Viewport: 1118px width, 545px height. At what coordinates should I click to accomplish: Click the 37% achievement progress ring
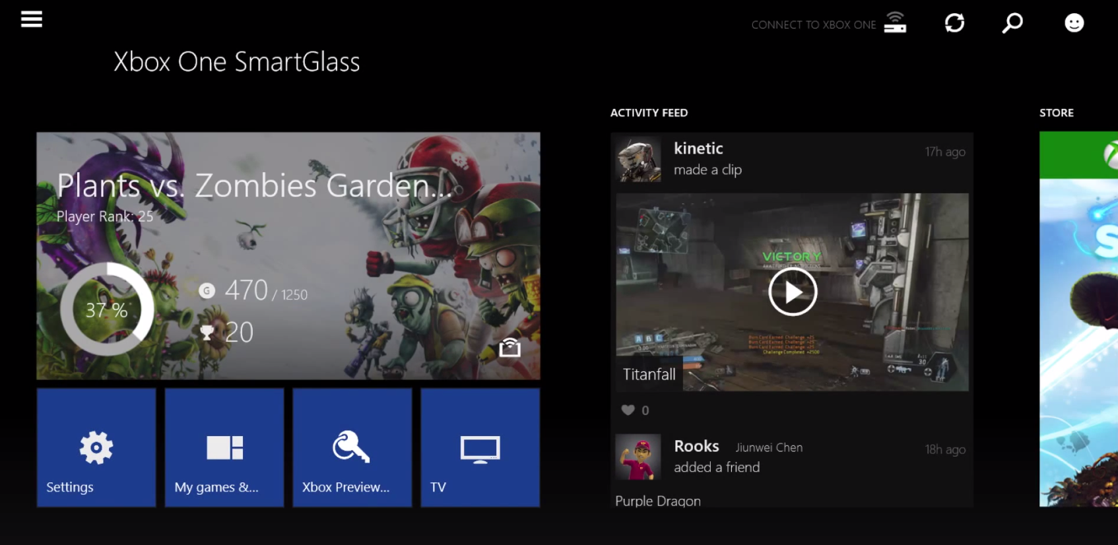pyautogui.click(x=107, y=309)
